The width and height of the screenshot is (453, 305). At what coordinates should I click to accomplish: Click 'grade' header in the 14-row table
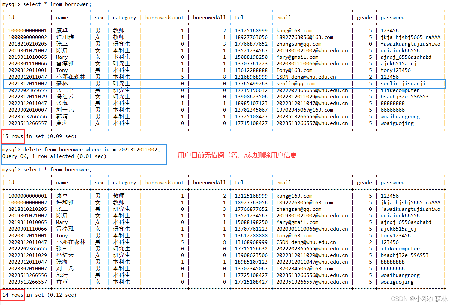(364, 183)
